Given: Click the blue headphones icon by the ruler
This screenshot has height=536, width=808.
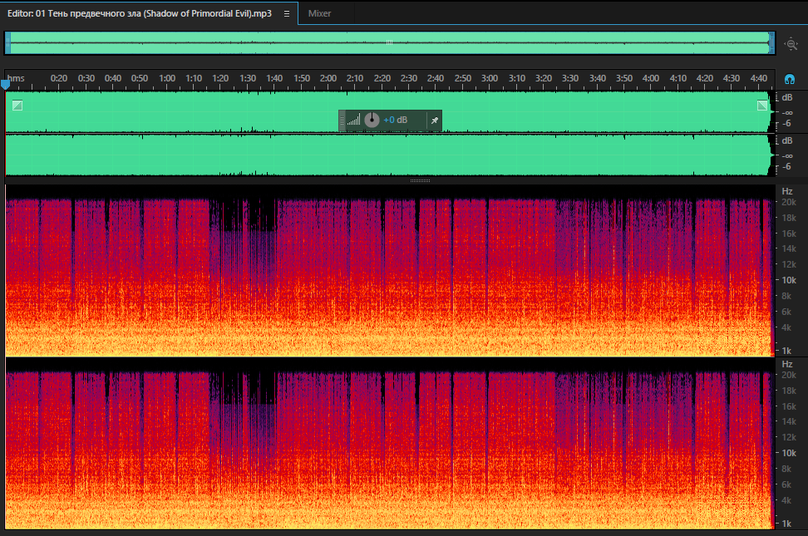Looking at the screenshot, I should point(789,79).
